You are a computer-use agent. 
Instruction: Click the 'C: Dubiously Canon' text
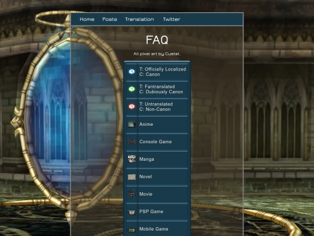161,92
